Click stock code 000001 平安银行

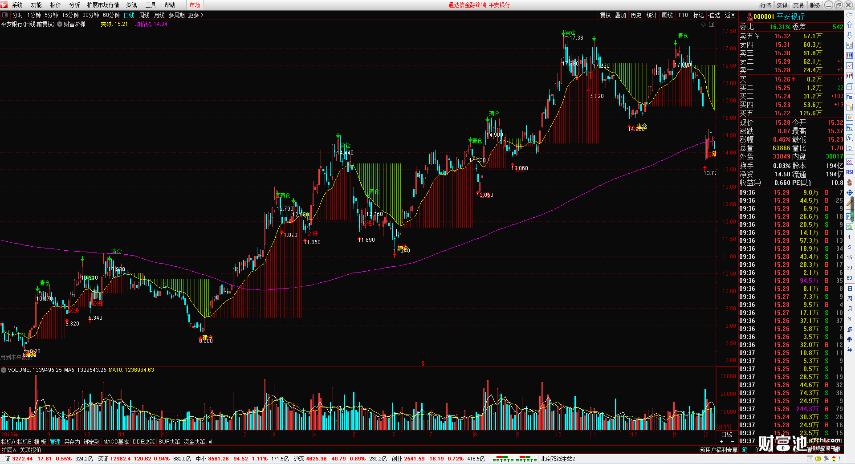(779, 16)
